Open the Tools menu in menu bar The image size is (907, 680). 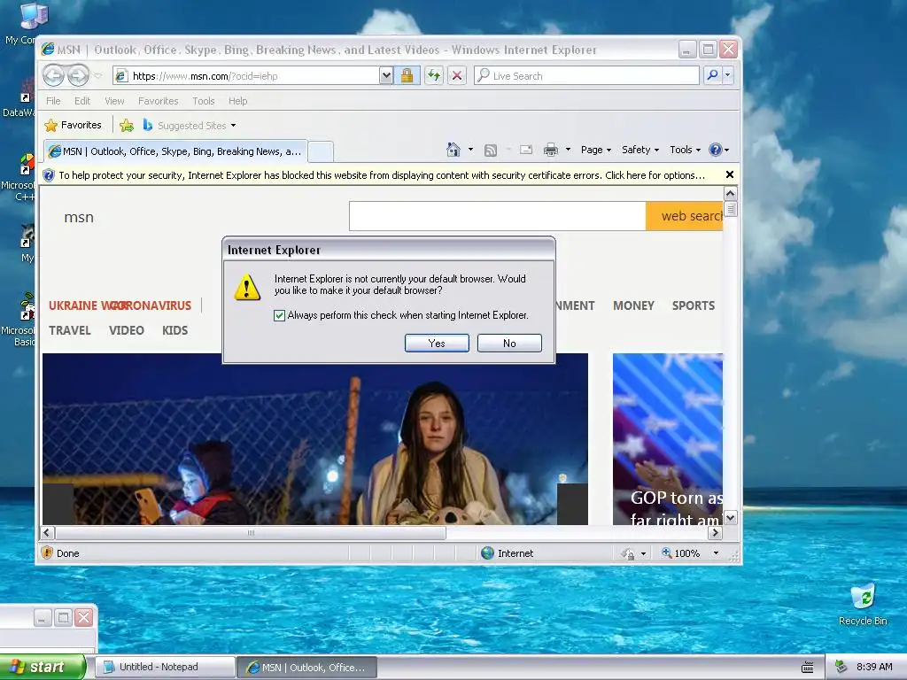point(203,101)
